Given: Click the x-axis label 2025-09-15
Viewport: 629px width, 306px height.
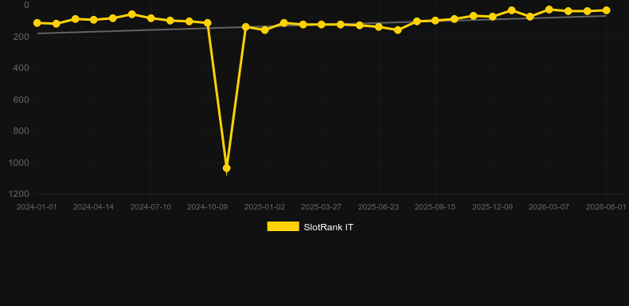Looking at the screenshot, I should click(x=436, y=207).
